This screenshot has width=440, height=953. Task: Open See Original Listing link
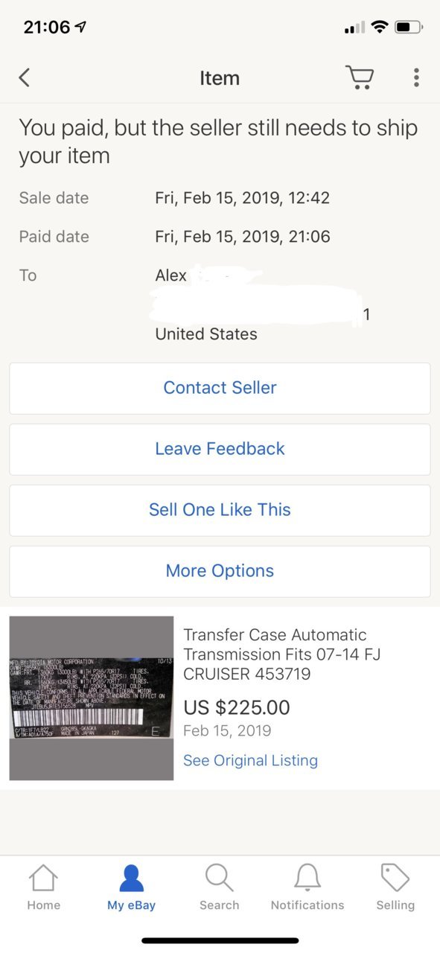click(250, 760)
